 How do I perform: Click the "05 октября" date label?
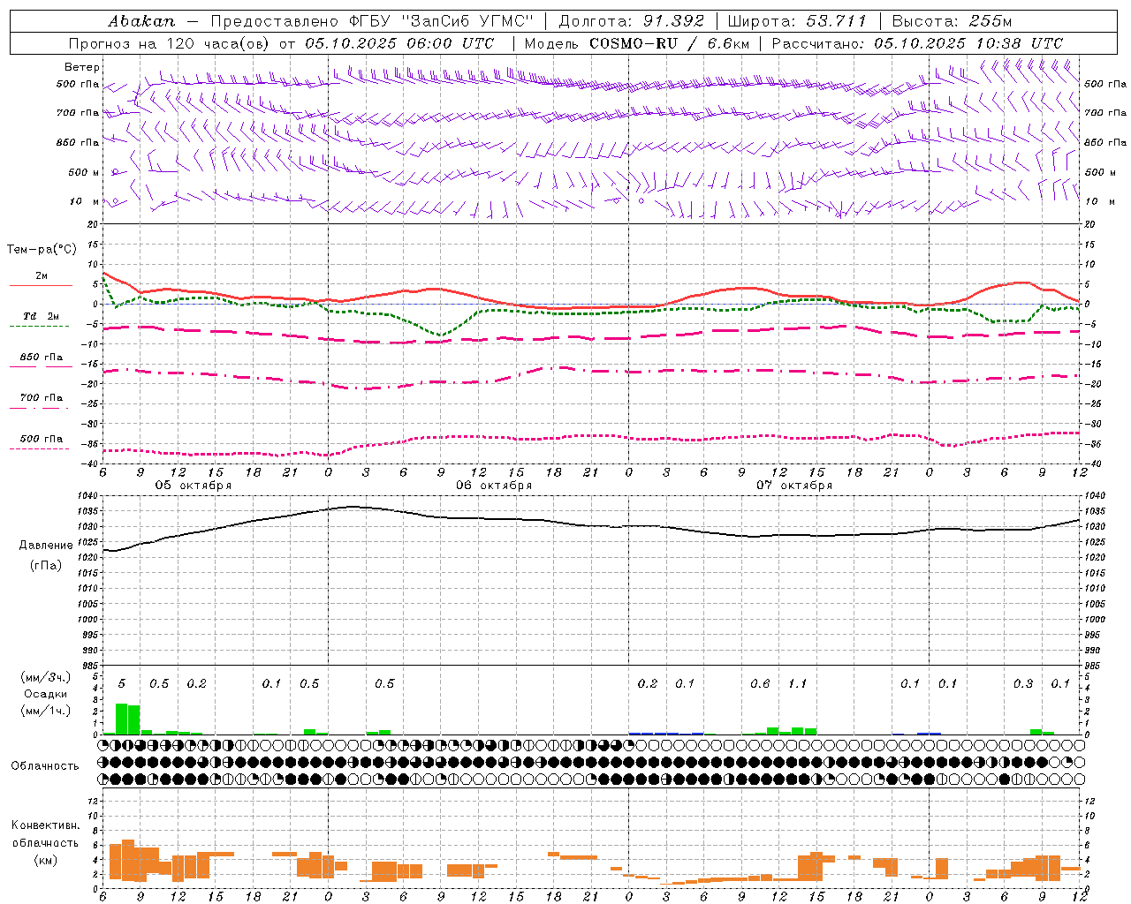194,486
